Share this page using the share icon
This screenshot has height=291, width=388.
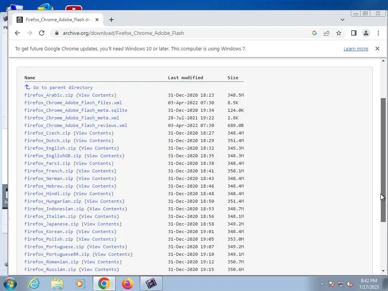tap(327, 33)
